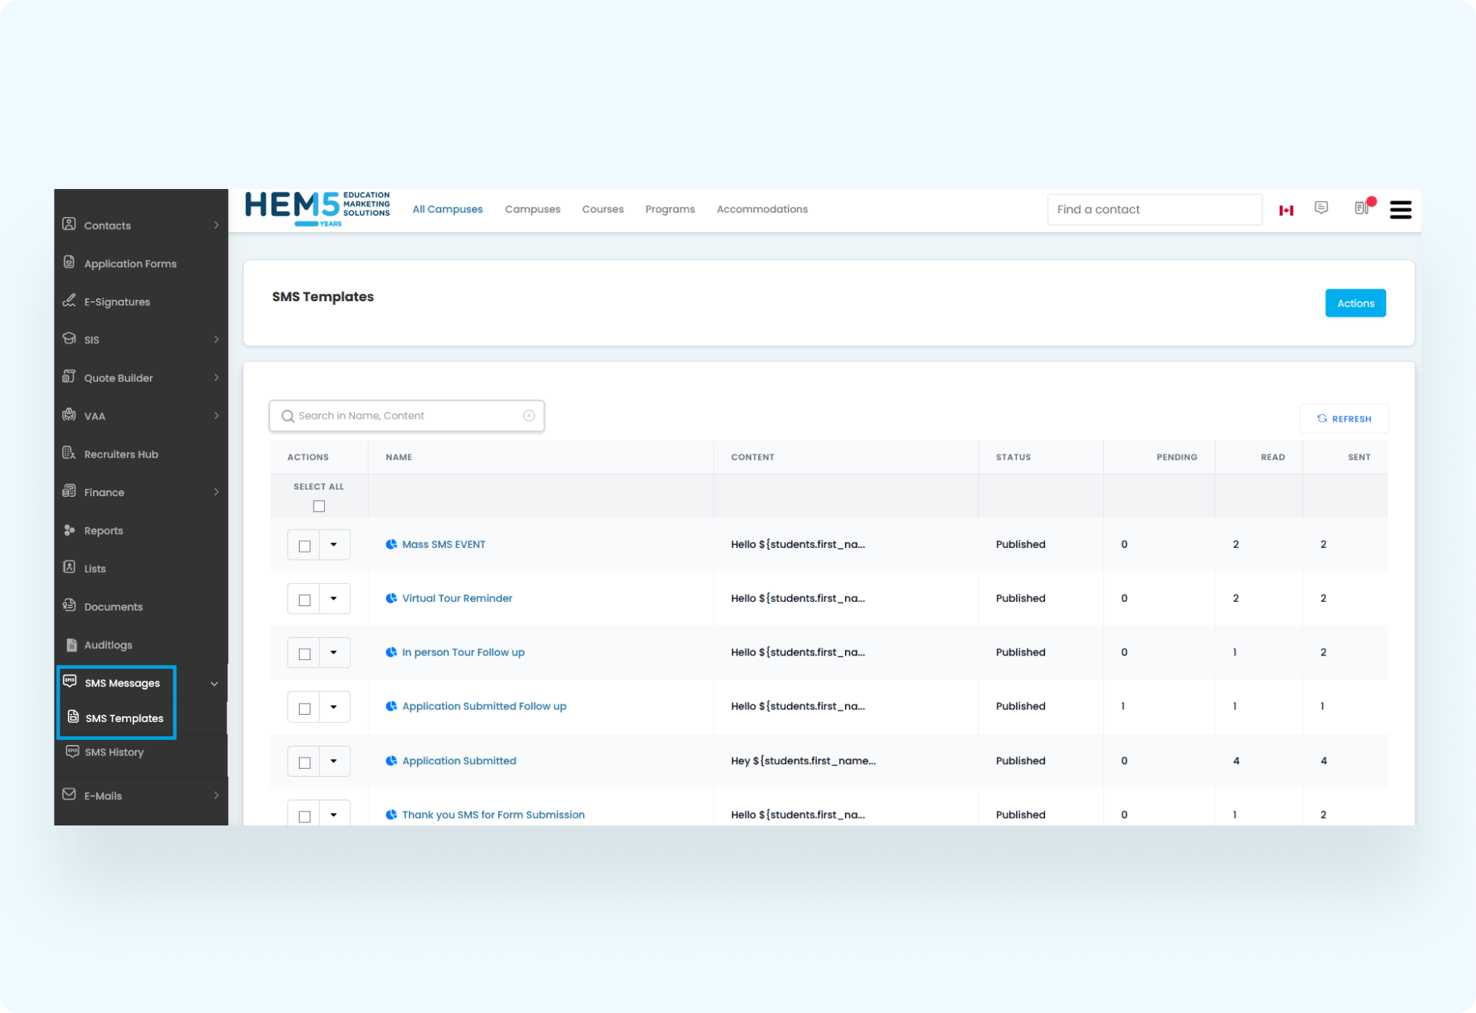1476x1013 pixels.
Task: Open Recruiters Hub from the sidebar
Action: 121,454
